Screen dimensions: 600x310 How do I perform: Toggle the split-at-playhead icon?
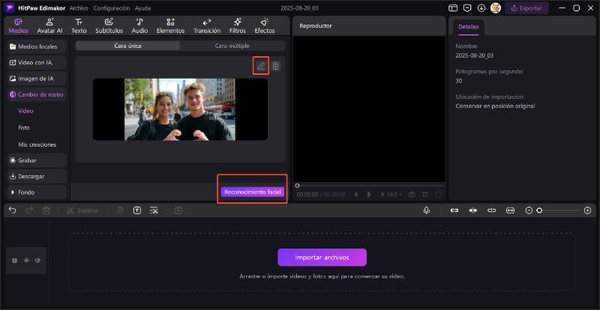tap(492, 210)
